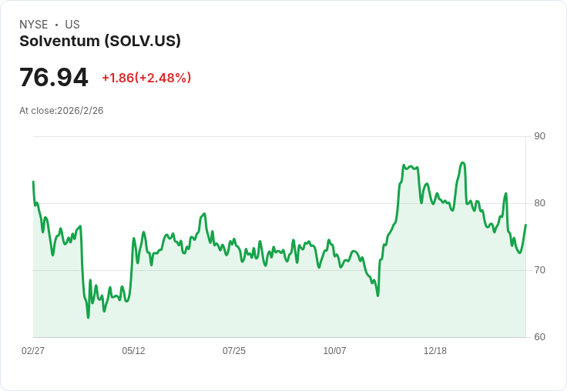Click the final end point of the price line
Viewport: 567px width, 391px height.
point(525,225)
